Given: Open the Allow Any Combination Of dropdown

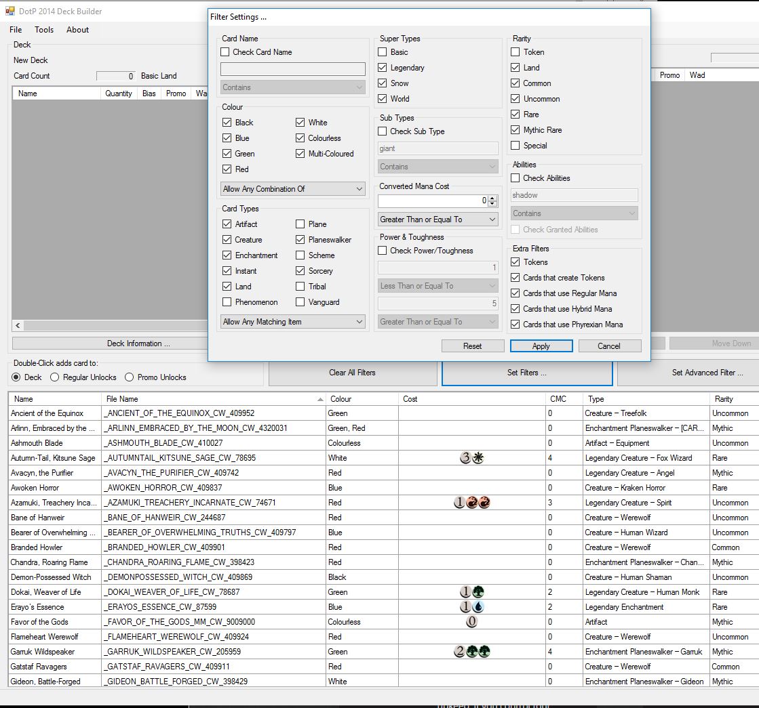Looking at the screenshot, I should pos(293,189).
